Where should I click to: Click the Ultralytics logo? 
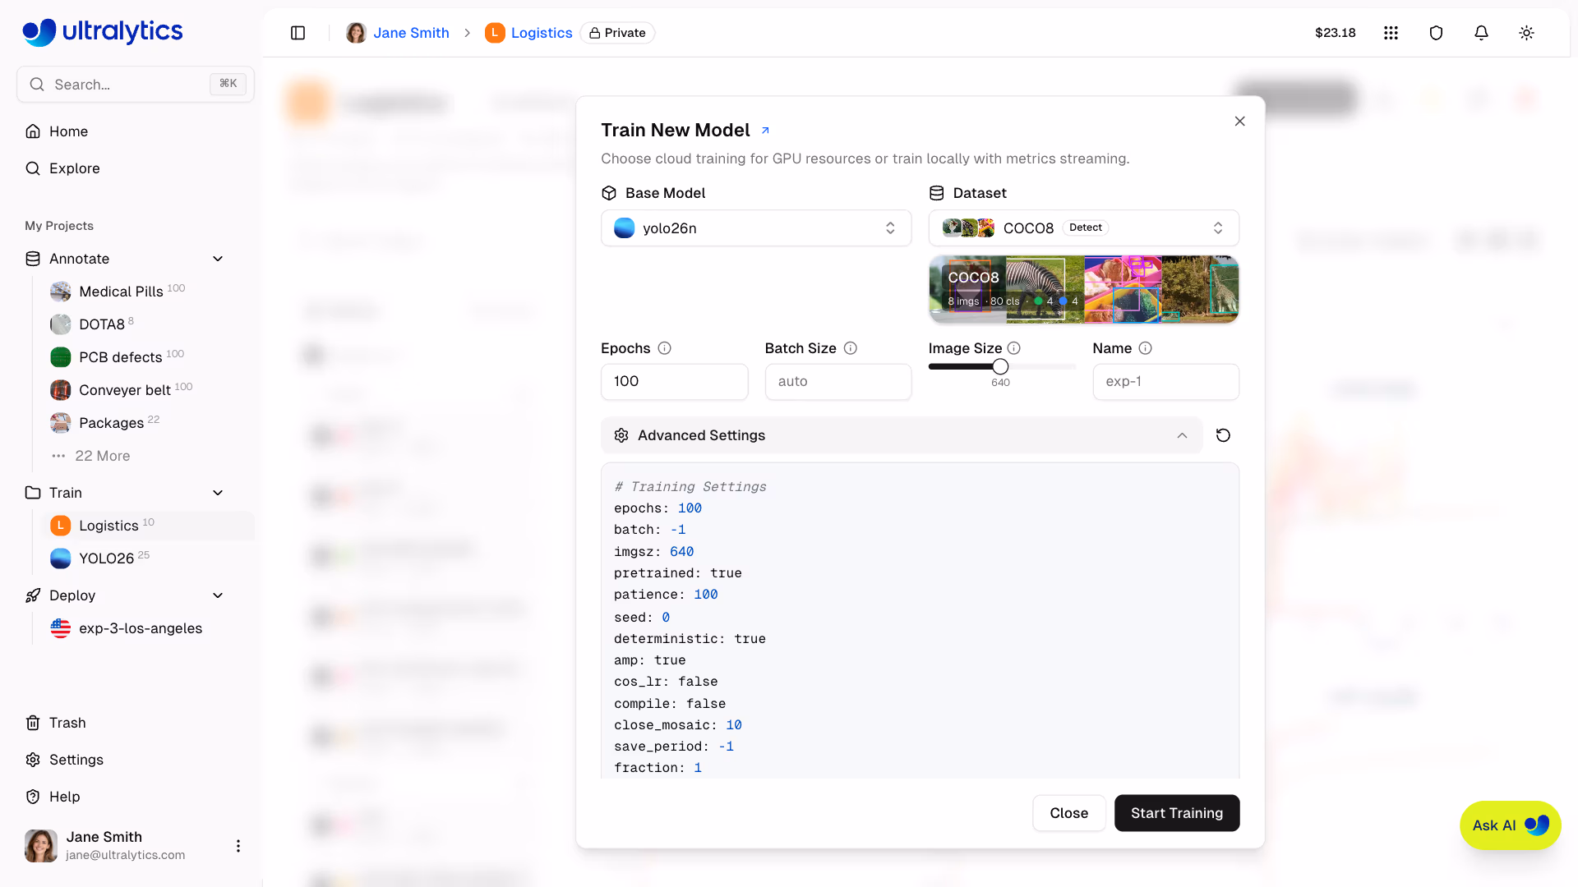pos(103,31)
